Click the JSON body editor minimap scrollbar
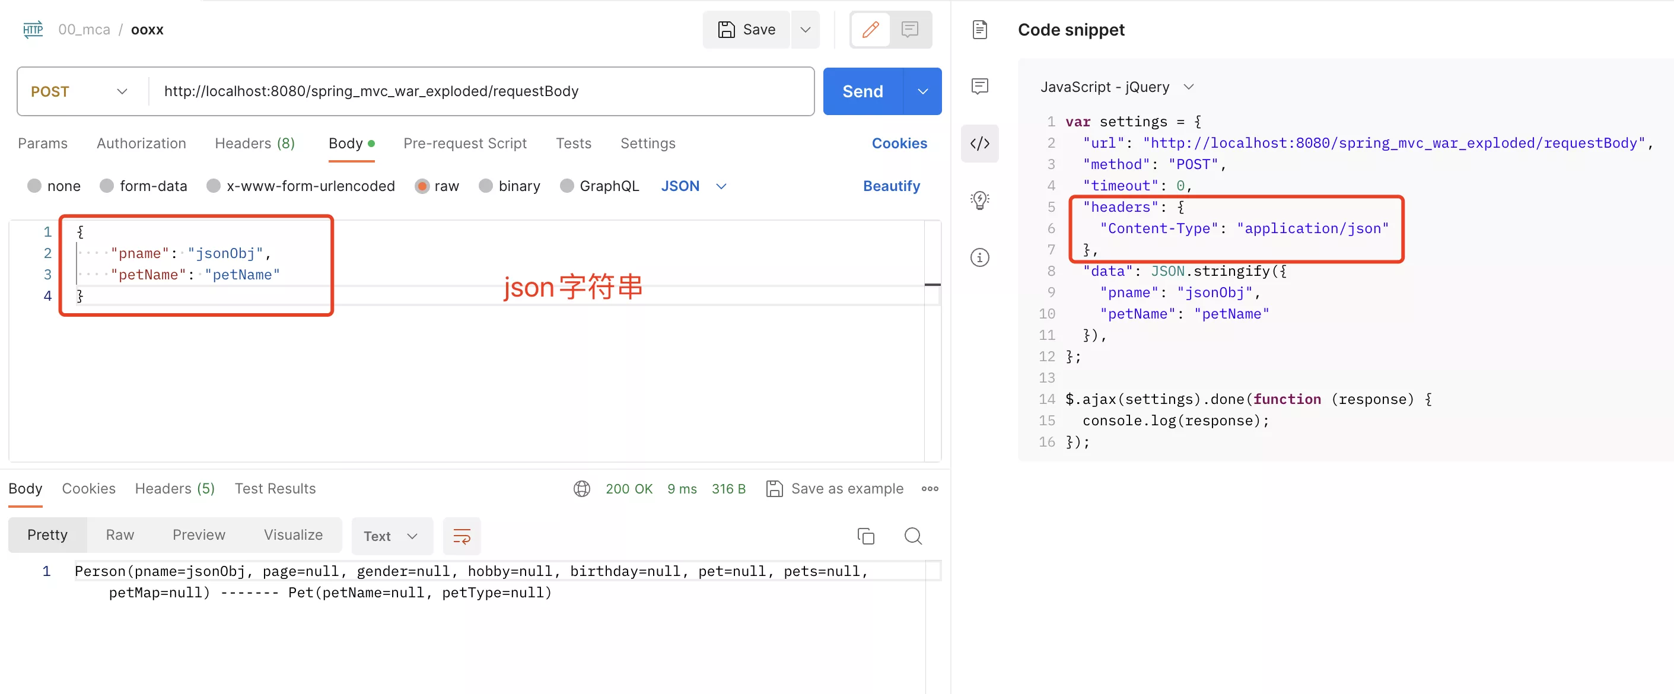 (933, 341)
